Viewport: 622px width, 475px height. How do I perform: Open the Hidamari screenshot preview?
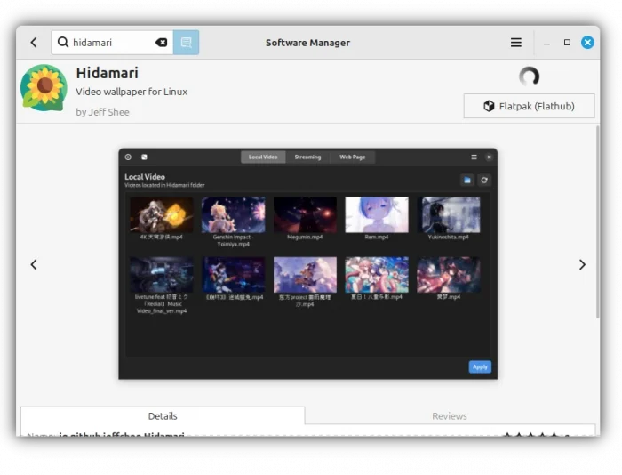307,263
